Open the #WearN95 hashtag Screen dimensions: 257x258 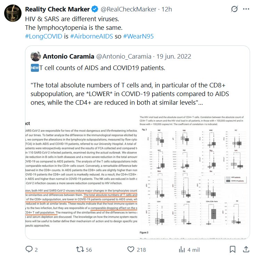point(138,36)
